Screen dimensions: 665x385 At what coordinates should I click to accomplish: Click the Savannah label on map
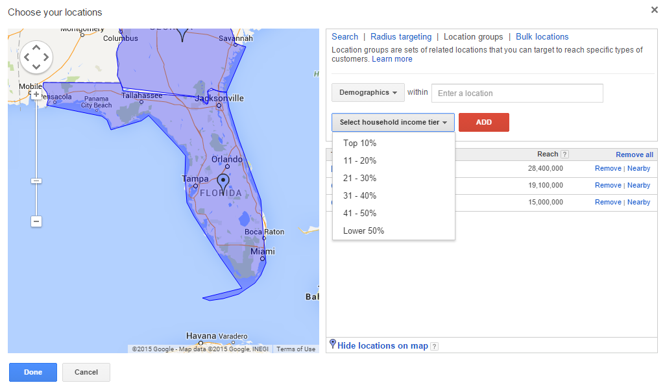pyautogui.click(x=236, y=38)
